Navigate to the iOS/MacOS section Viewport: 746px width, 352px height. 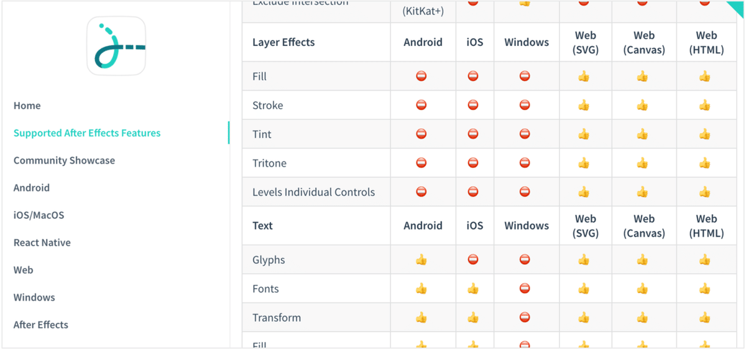[x=39, y=215]
